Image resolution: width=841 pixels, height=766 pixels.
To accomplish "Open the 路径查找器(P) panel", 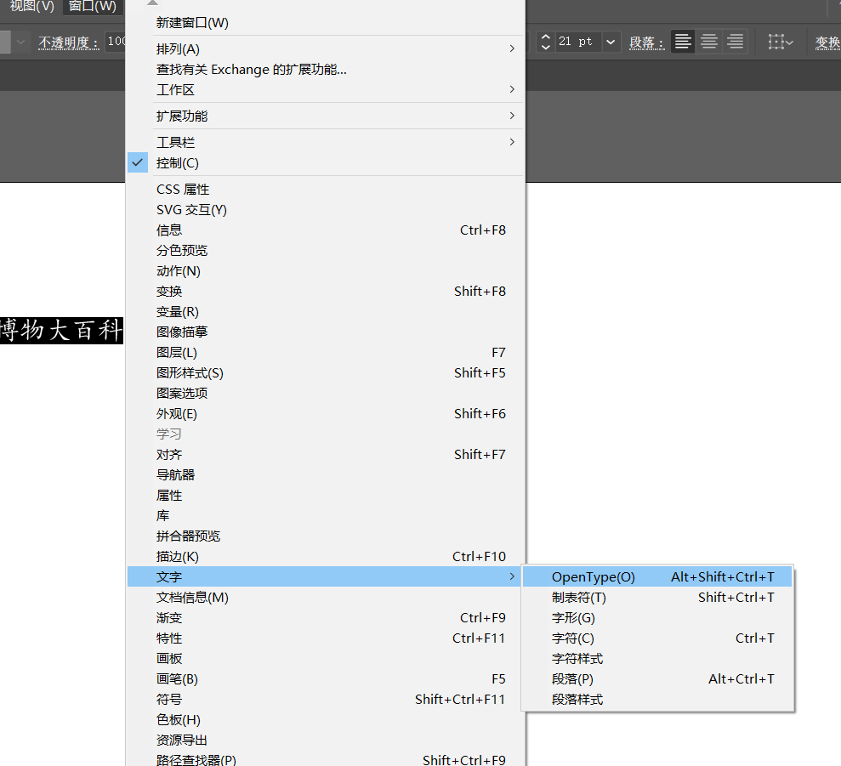I will pyautogui.click(x=325, y=758).
